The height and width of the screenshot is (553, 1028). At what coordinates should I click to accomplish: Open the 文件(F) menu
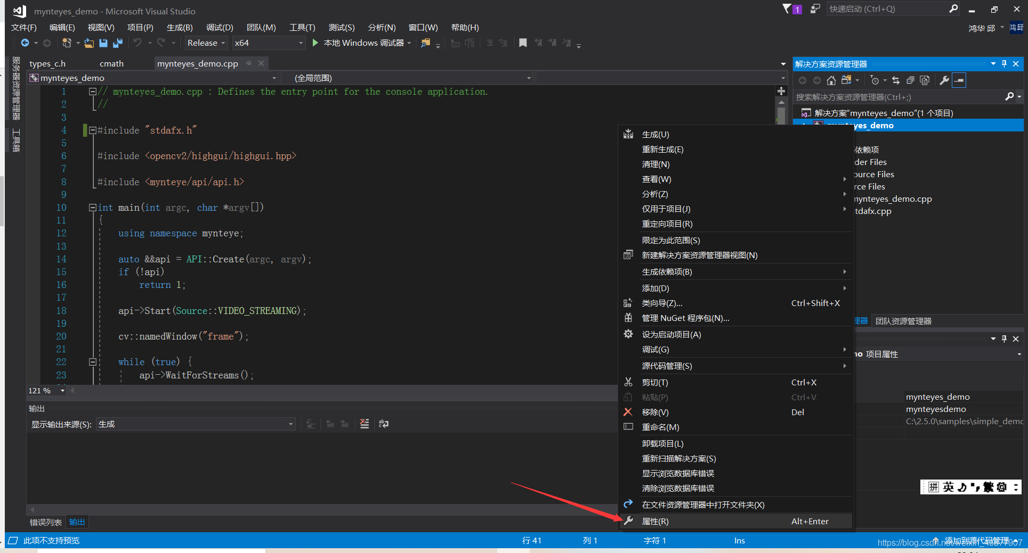click(24, 28)
